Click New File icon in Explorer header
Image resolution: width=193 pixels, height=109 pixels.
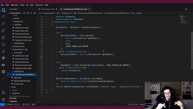(24, 13)
